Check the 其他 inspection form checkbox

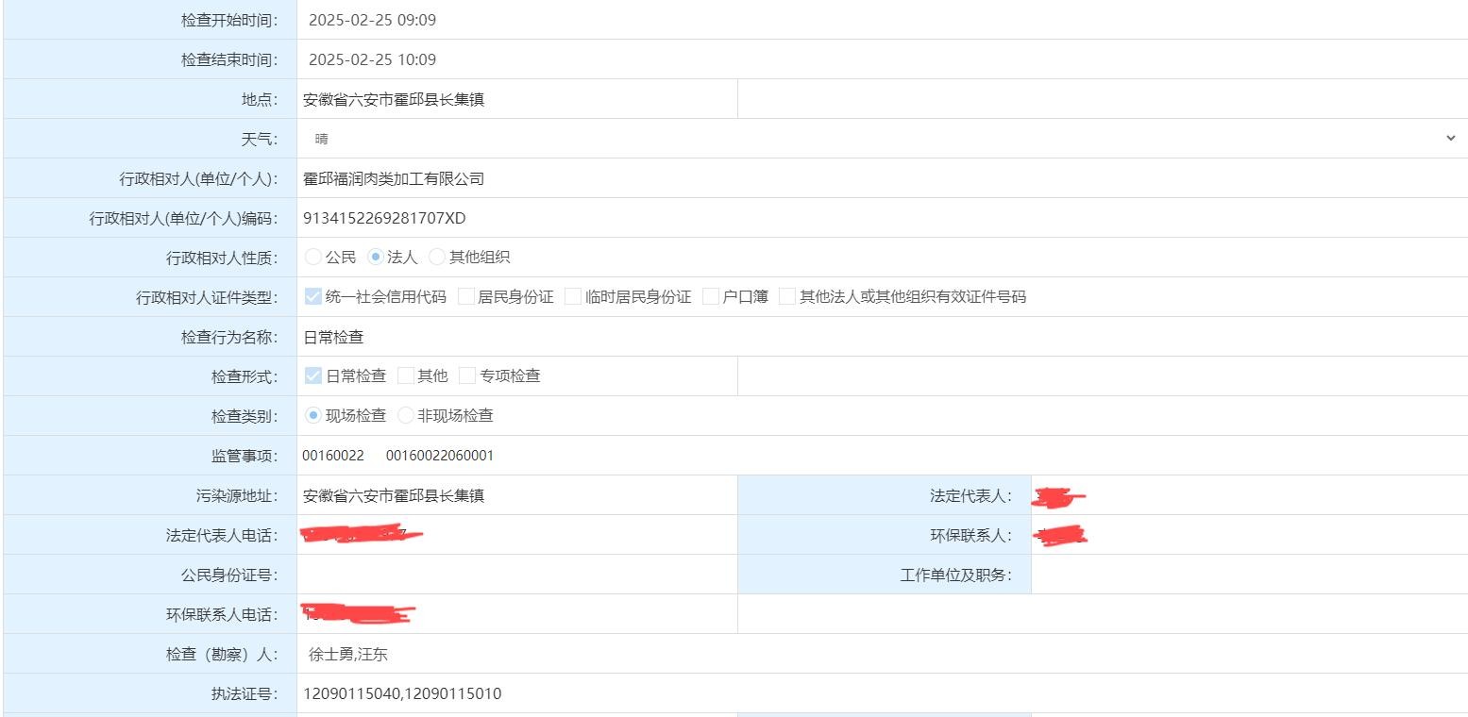406,375
